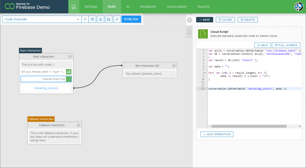The height and width of the screenshot is (168, 306).
Task: Click the Add Operation button
Action: coord(217,134)
